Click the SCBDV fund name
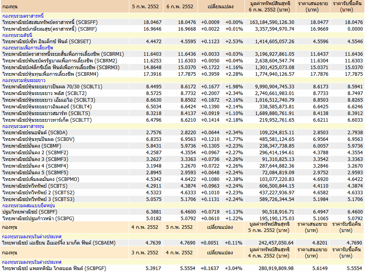 pos(38,139)
